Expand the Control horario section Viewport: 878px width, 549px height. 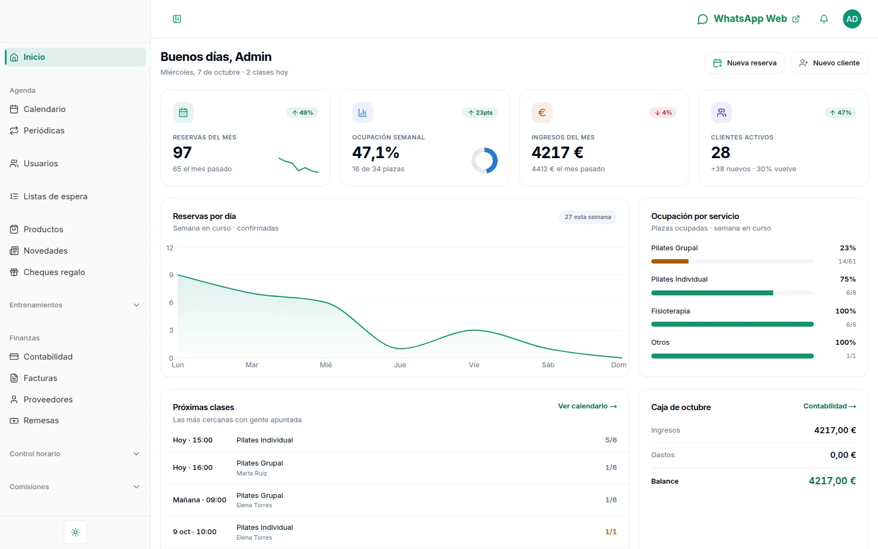click(75, 454)
